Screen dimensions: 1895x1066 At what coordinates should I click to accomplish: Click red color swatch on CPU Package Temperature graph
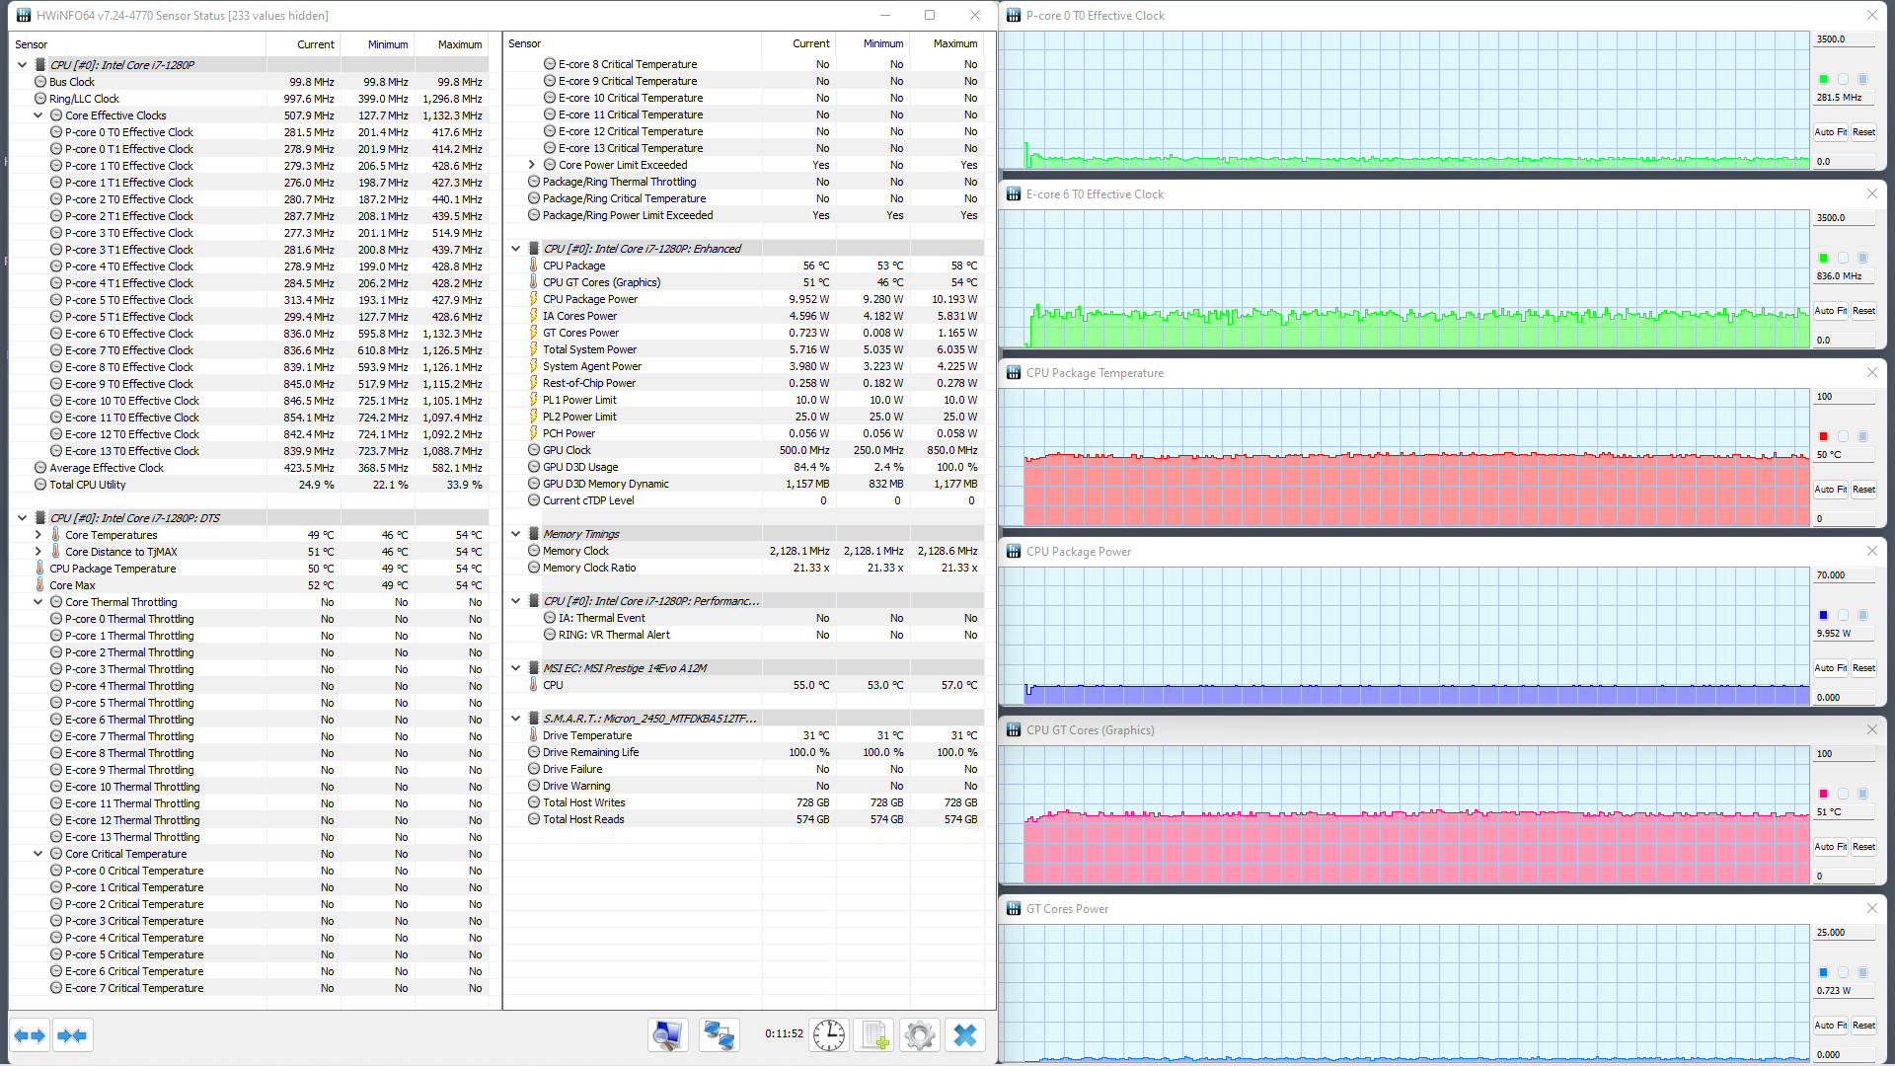1823,436
